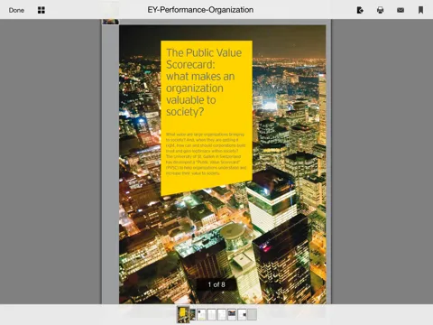The height and width of the screenshot is (325, 433).
Task: Open the fourth page thumbnail in the strip
Action: point(212,314)
